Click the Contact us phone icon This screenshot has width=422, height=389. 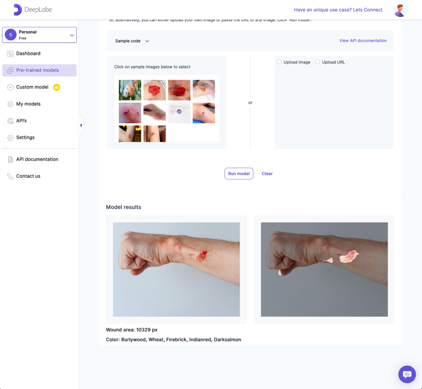click(x=10, y=176)
